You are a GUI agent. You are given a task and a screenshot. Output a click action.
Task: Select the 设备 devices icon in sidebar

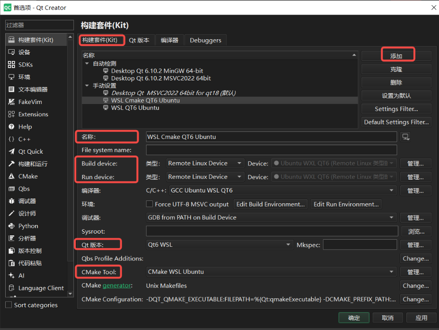11,52
